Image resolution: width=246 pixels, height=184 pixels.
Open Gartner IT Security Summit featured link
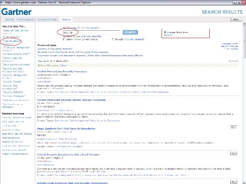pos(55,48)
